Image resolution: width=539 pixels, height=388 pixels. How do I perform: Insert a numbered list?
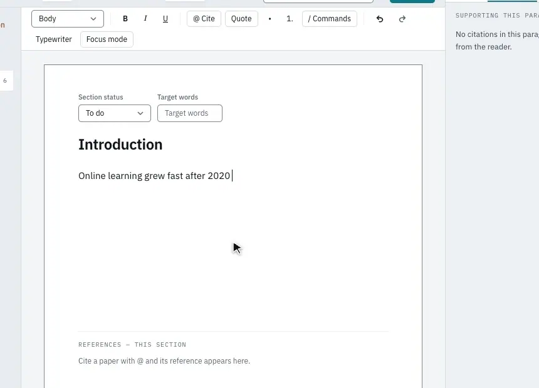[290, 19]
